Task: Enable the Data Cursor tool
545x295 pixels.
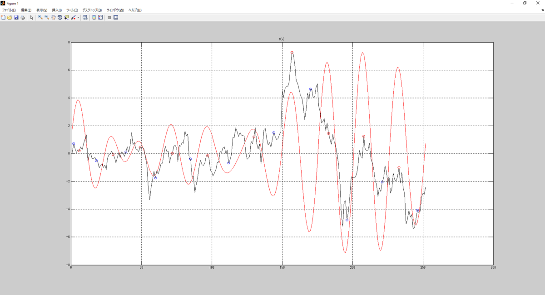Action: point(66,17)
